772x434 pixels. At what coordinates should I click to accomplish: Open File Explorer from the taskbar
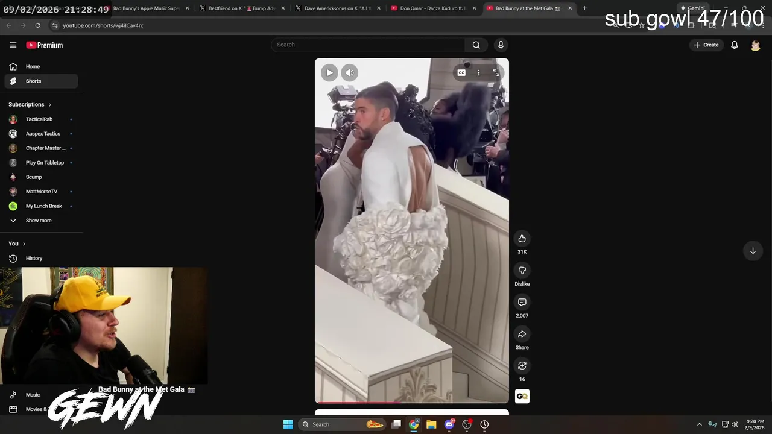tap(431, 424)
